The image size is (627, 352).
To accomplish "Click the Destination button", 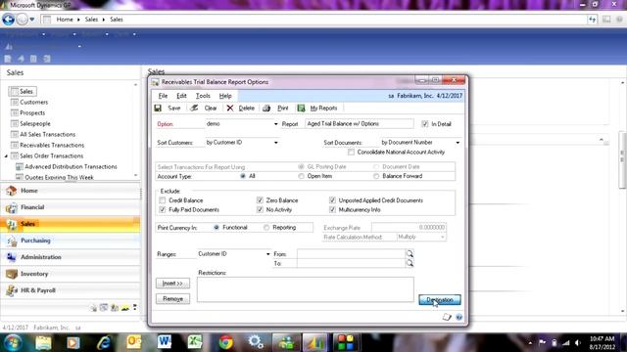I will (x=440, y=300).
